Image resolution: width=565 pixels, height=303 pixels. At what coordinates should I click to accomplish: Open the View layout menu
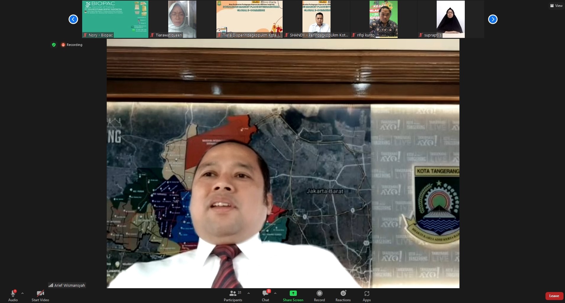556,6
